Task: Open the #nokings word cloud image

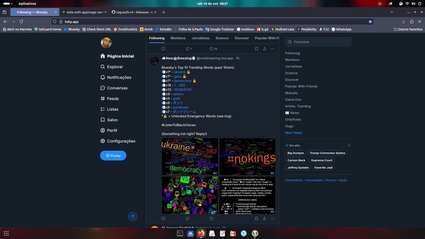Action: [247, 157]
